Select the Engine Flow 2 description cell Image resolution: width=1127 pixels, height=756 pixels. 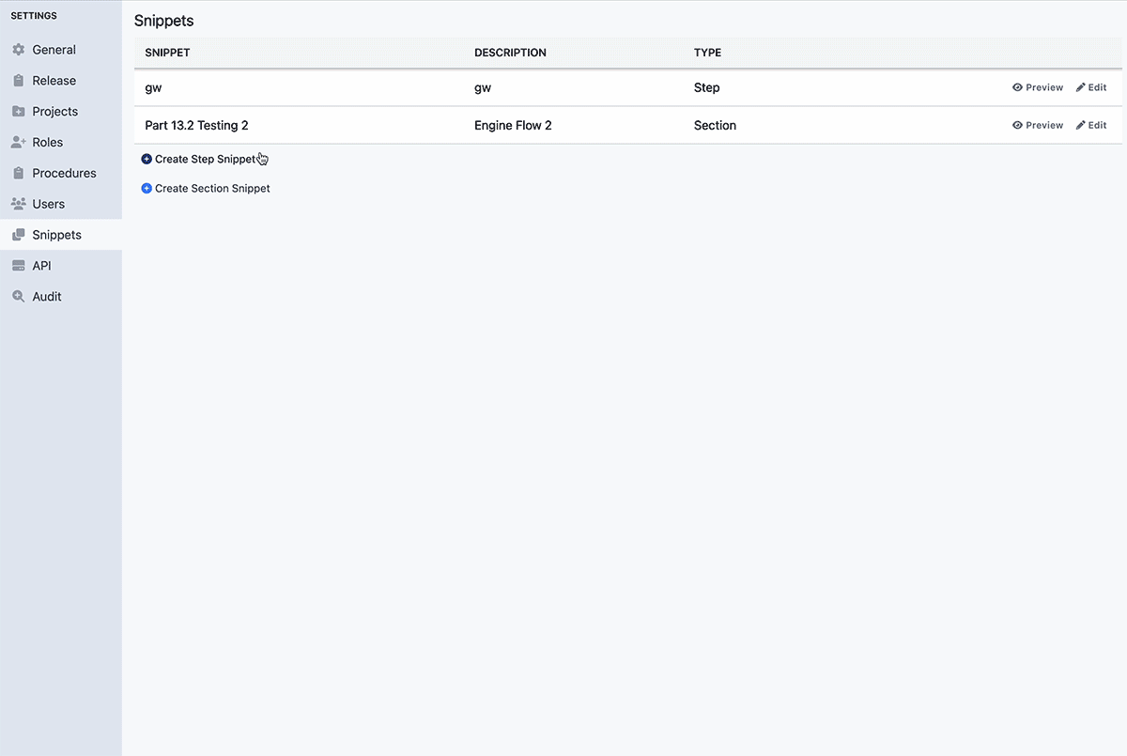tap(513, 124)
